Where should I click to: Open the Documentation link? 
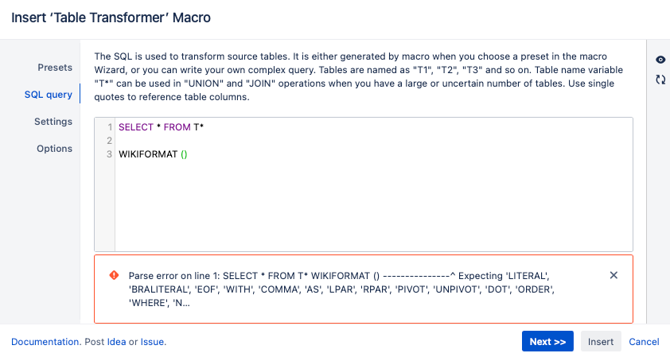point(45,342)
